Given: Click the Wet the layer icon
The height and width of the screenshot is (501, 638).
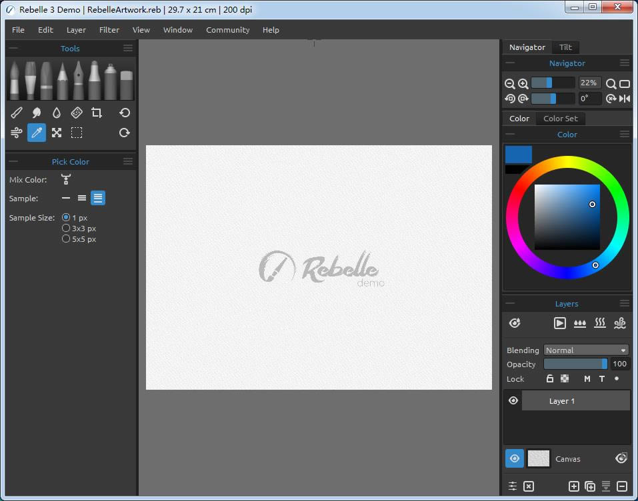Looking at the screenshot, I should pos(580,323).
